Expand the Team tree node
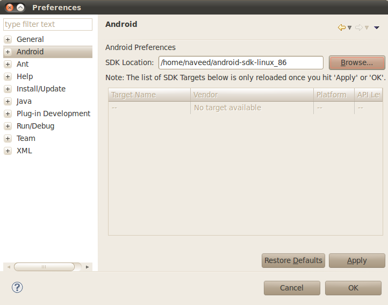The image size is (388, 305). pos(8,138)
